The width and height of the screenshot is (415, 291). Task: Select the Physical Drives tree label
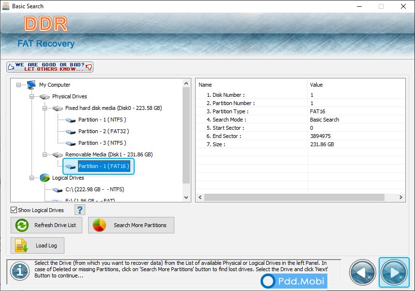[70, 96]
